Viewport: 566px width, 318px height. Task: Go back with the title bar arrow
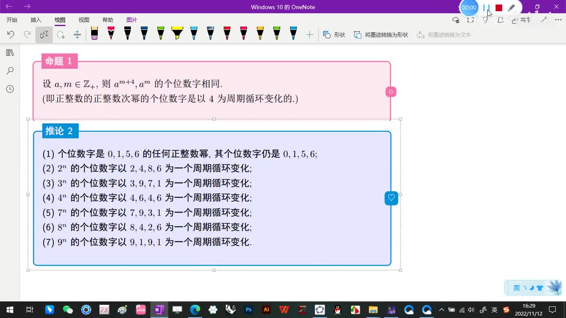[x=9, y=7]
